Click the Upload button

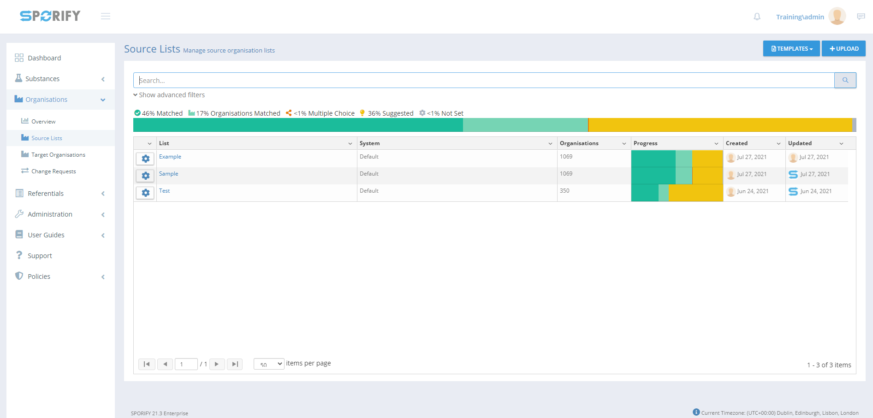[x=843, y=48]
